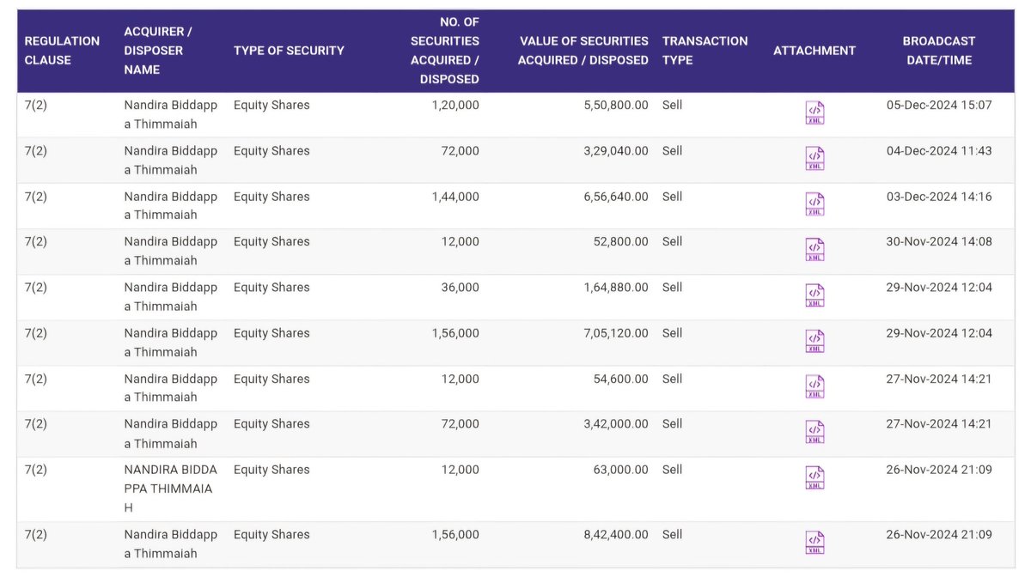The image size is (1031, 583).
Task: Click the Value of Securities Acquired / Disposed header
Action: (584, 51)
